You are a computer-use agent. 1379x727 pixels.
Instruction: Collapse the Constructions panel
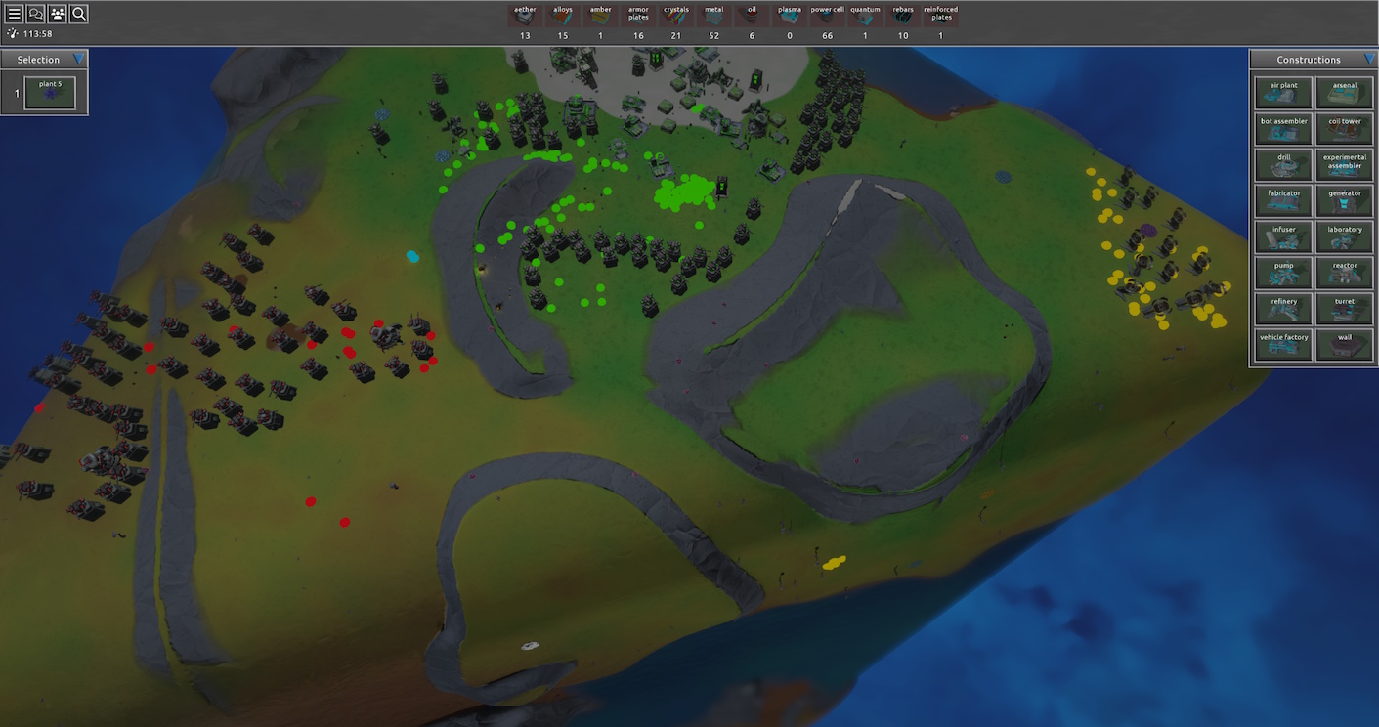coord(1368,59)
